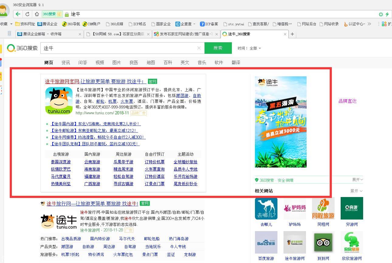Viewport: 392px width, 263px height.
Task: Select the 地图 search category
Action: point(151,62)
